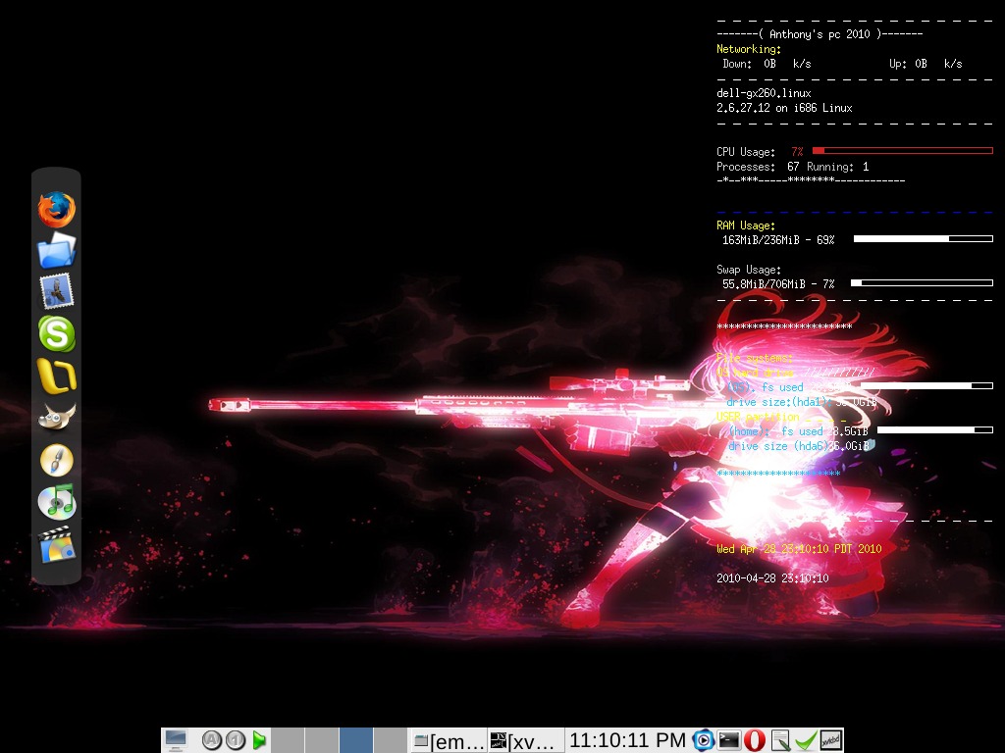Select the highlighted blue workspace in the pager
1005x753 pixels.
pyautogui.click(x=355, y=740)
